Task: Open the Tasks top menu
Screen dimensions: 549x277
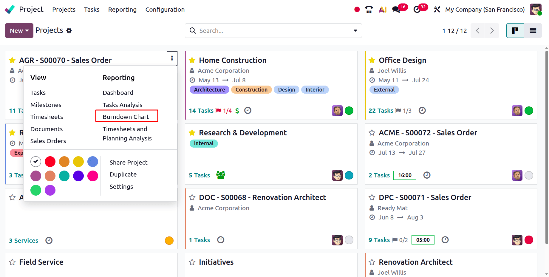Action: [x=92, y=10]
